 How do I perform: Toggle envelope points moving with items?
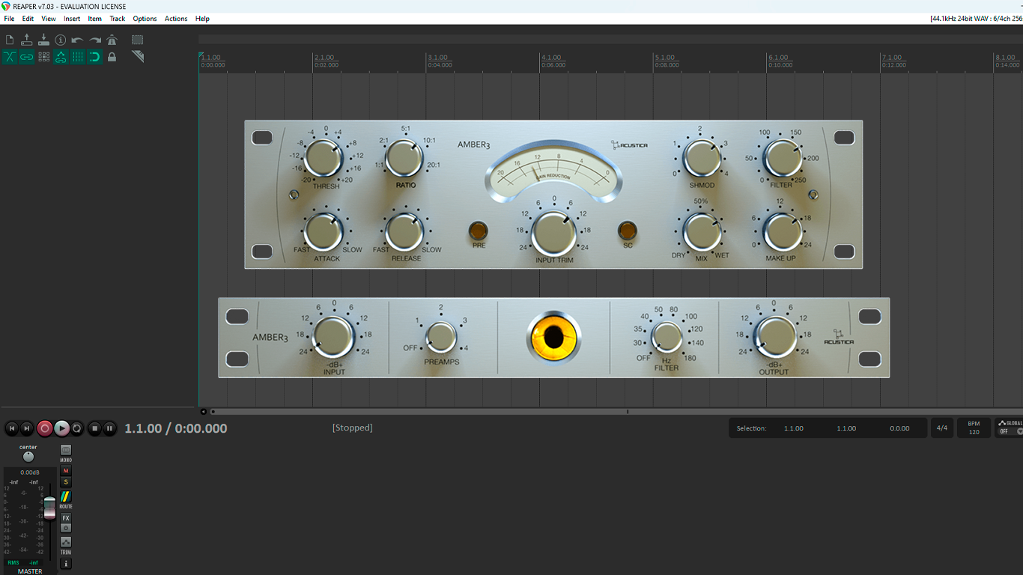[61, 57]
